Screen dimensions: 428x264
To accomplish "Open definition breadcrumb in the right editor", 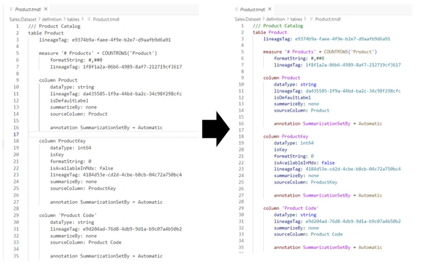I will click(x=275, y=19).
